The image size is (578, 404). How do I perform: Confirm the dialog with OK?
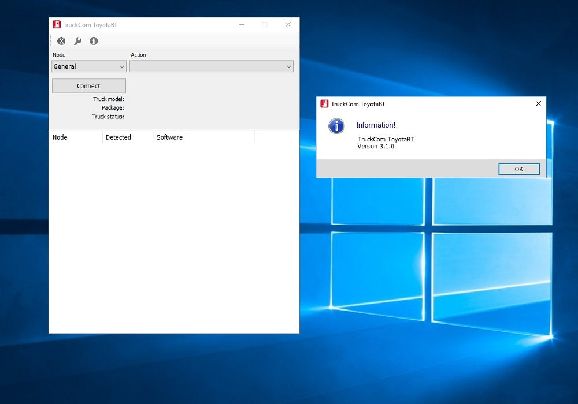(518, 169)
